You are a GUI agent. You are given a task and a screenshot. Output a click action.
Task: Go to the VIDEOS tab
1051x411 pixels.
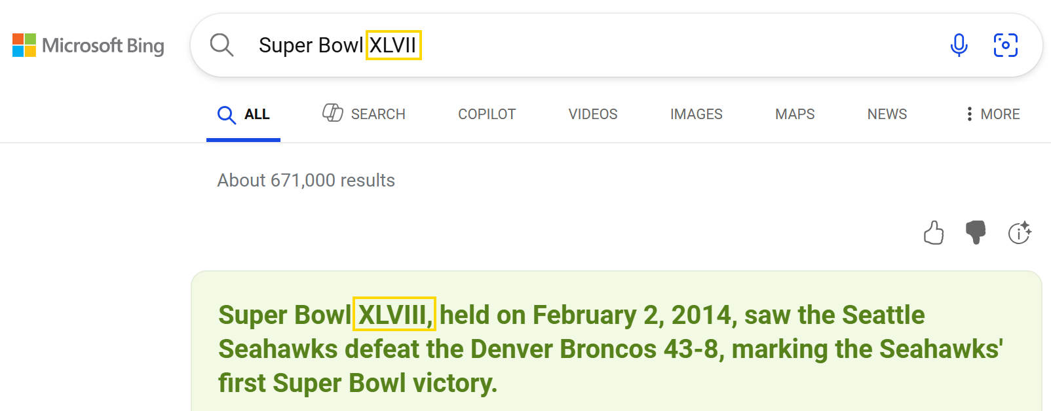point(593,114)
